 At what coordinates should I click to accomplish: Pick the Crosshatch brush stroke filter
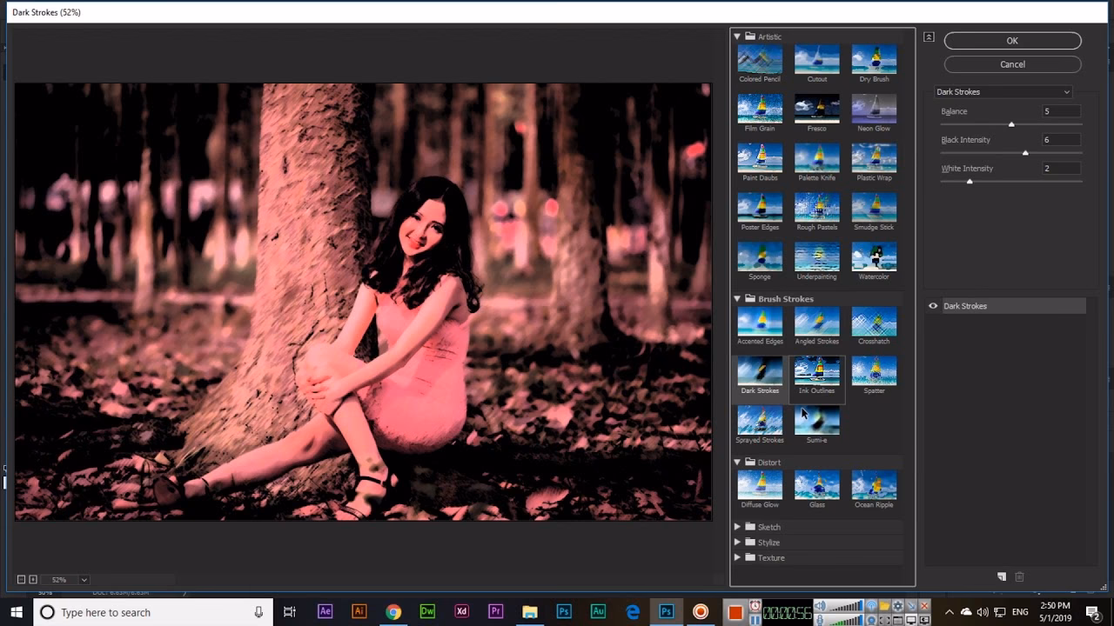pyautogui.click(x=873, y=323)
